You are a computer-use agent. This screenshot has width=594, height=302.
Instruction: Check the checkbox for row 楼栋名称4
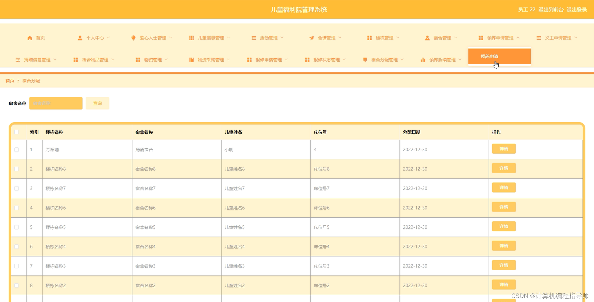point(16,246)
